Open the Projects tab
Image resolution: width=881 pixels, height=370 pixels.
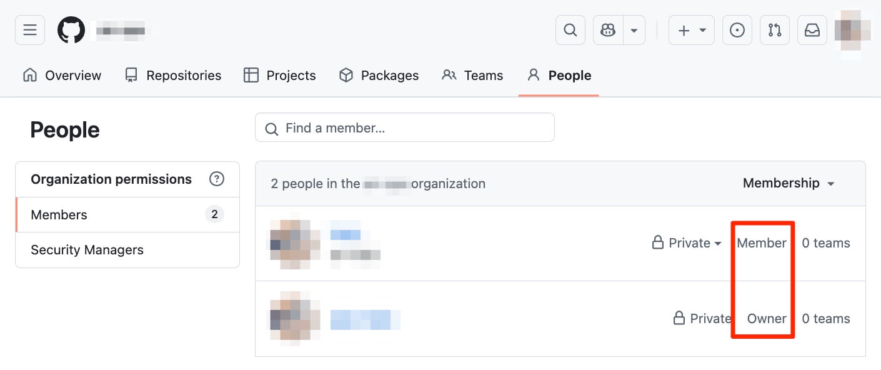click(280, 76)
